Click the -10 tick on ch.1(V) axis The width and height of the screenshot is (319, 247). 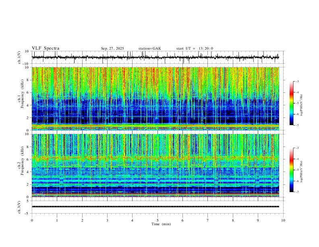(26, 64)
